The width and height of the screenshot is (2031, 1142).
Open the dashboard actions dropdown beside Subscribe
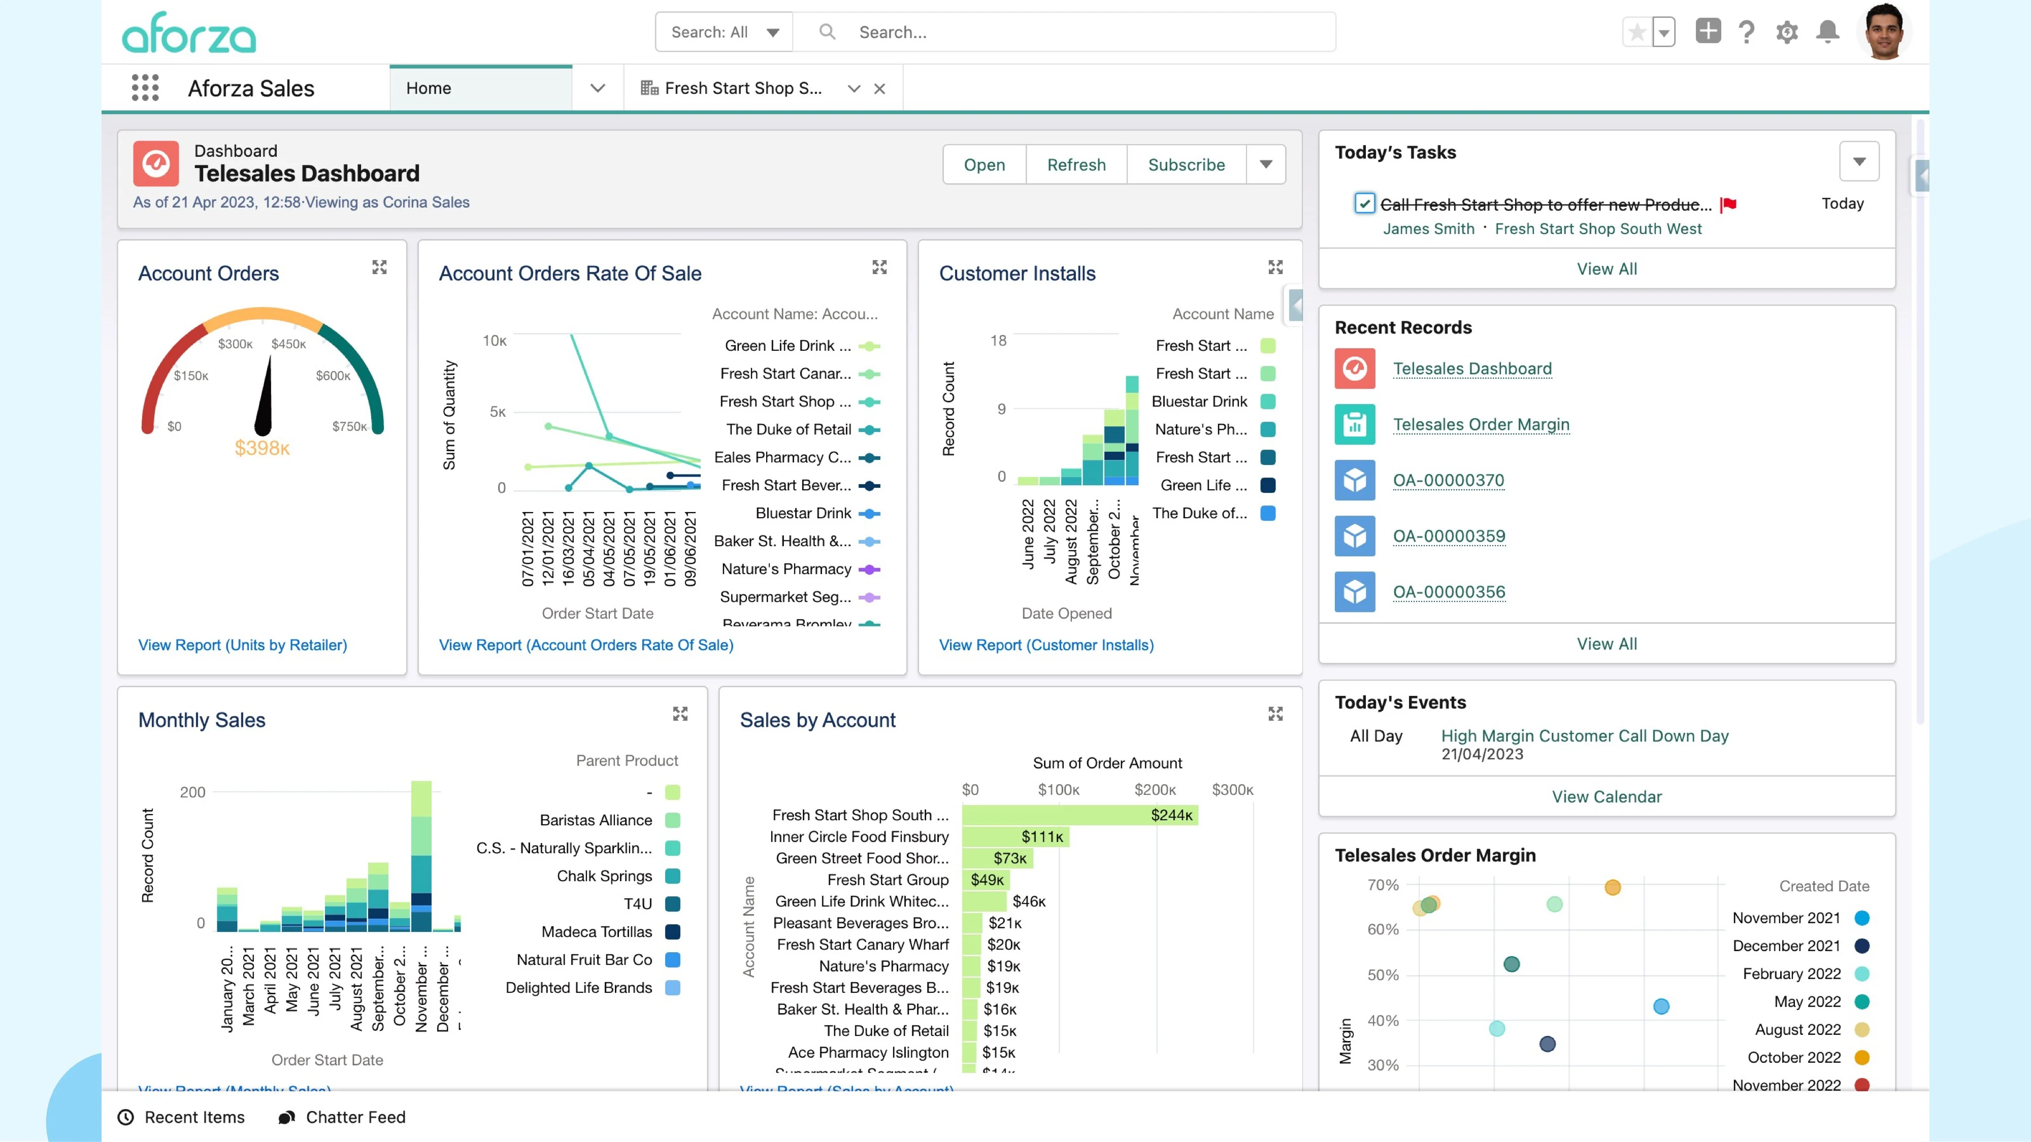pos(1266,164)
